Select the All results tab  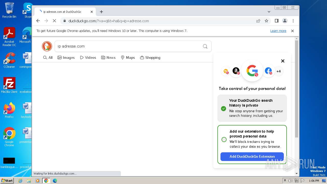coord(48,57)
